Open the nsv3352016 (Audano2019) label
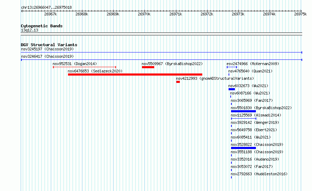Viewport: 312px width, 191px height. [255, 159]
